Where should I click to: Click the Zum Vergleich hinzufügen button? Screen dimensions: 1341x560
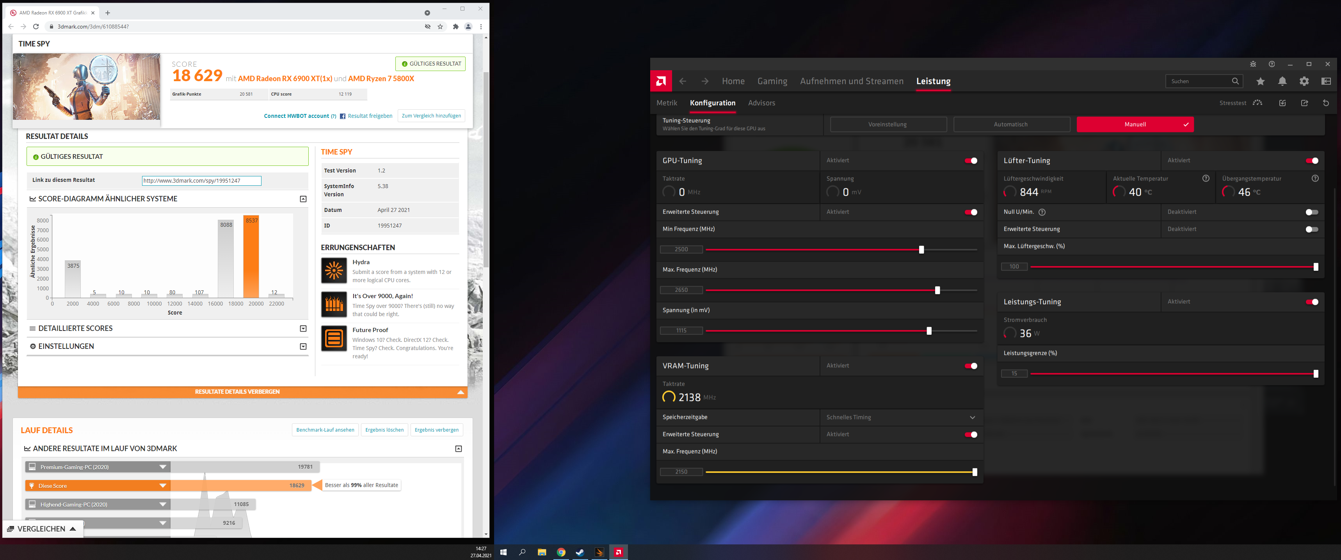(431, 116)
